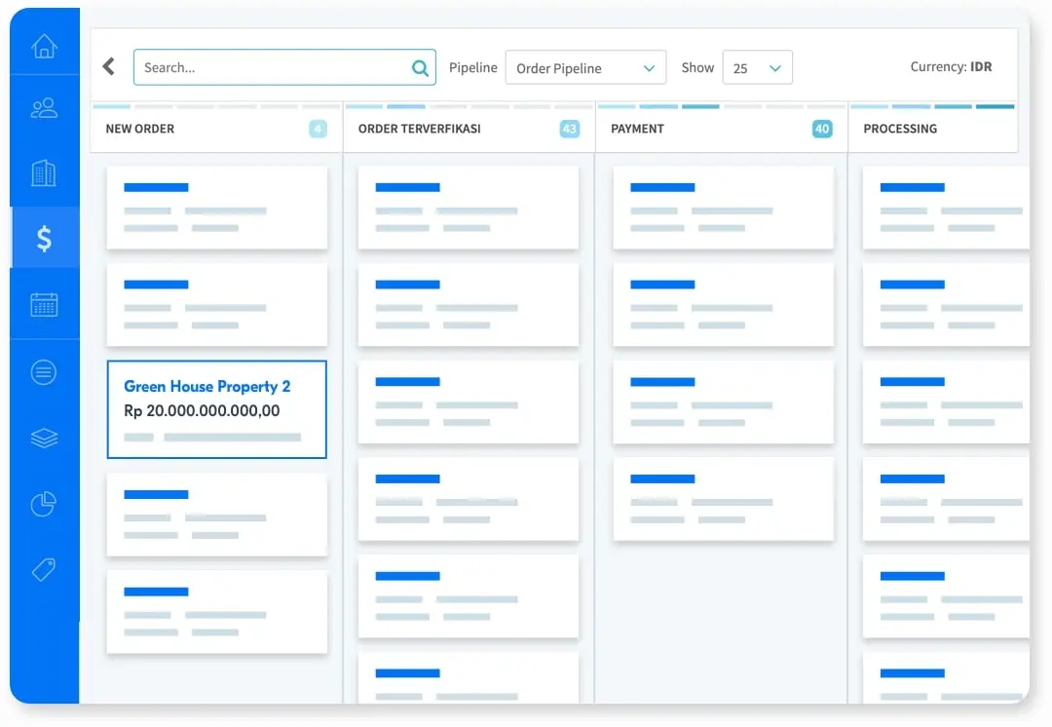Go back using the left chevron
Screen dimensions: 1052x727
109,66
